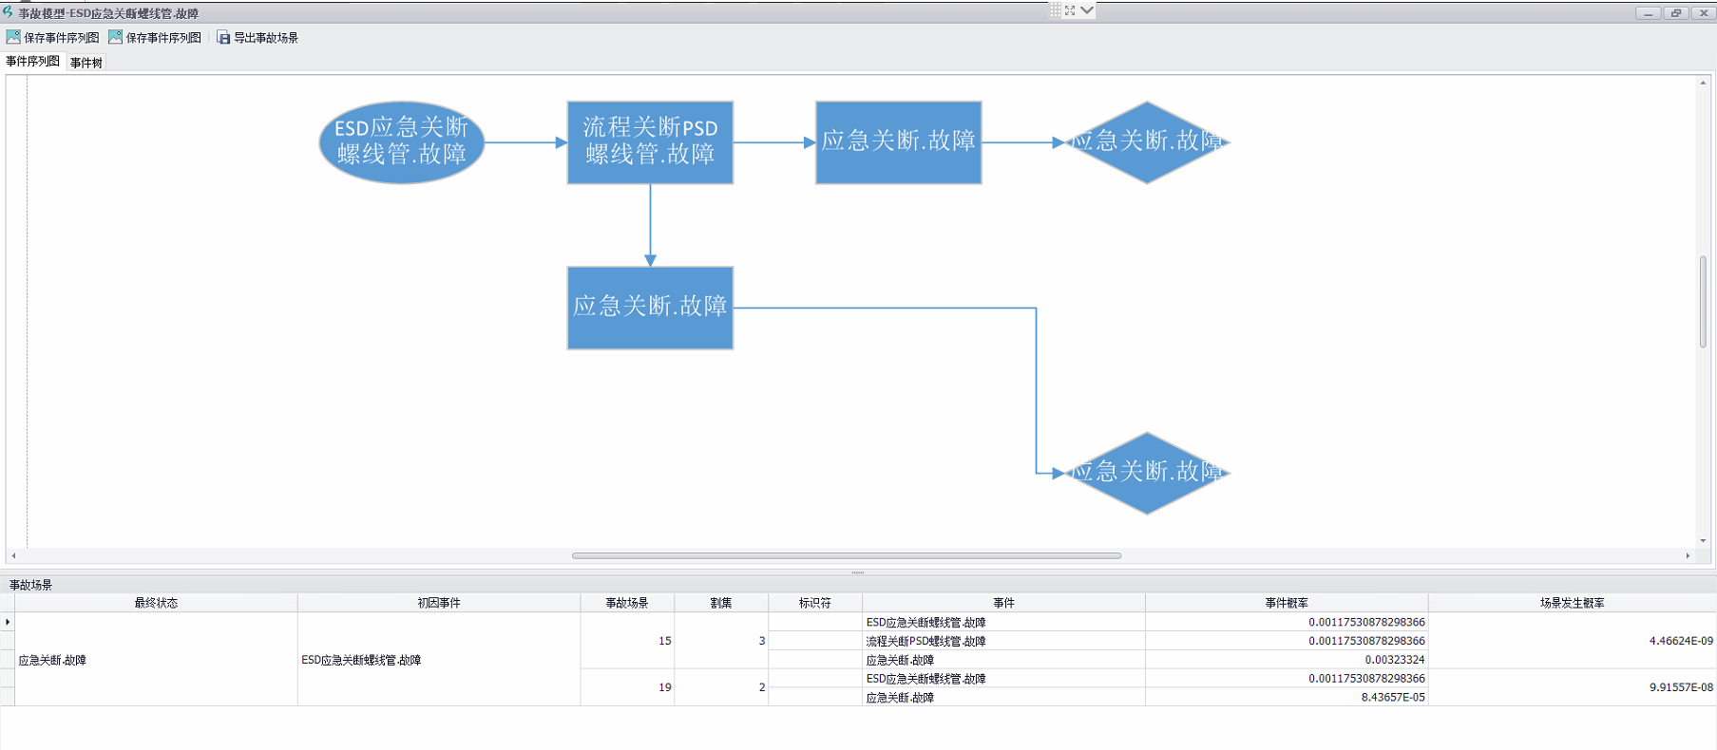Click the diagram scroll-down arrow
Screen dimensions: 1717x750
1703,541
